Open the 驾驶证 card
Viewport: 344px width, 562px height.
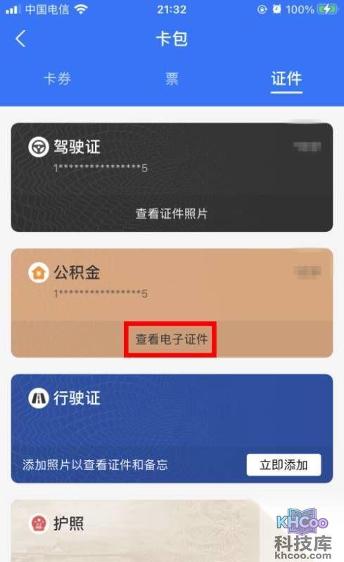(x=172, y=177)
